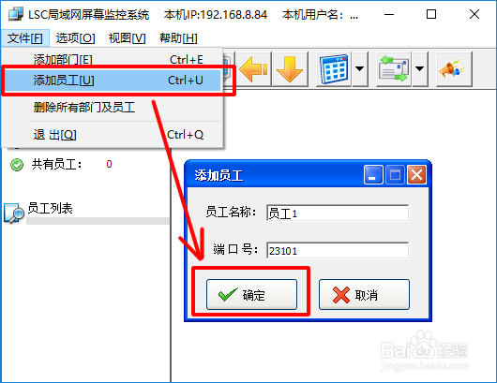Expand dropdown arrow next to grid view icon
Viewport: 497px width, 383px height.
click(360, 69)
